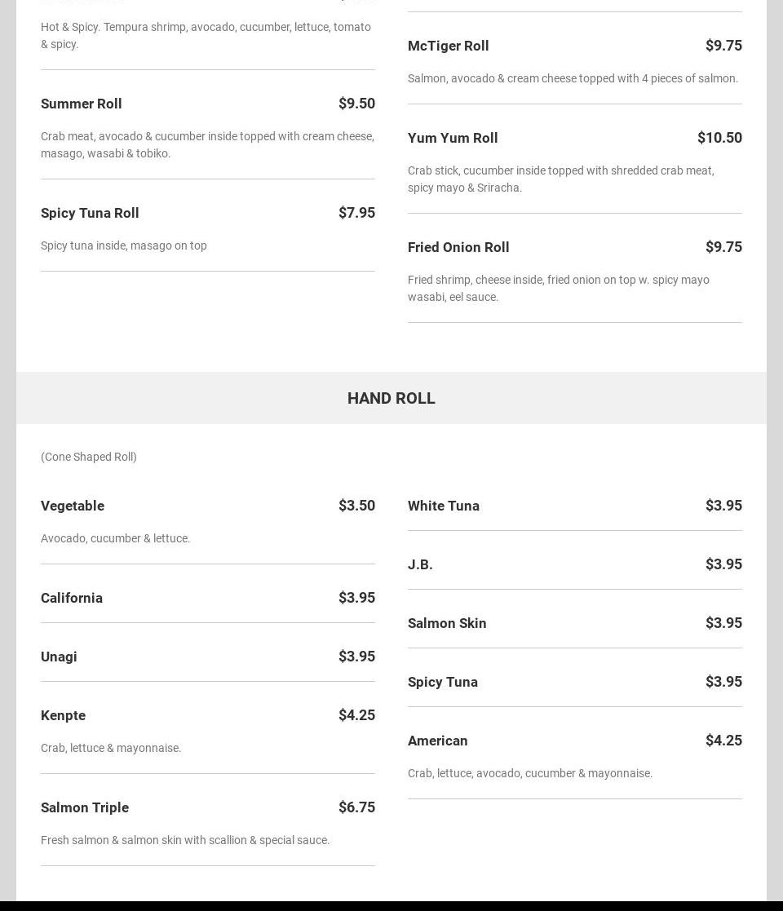
Task: Click the Fried Onion Roll title
Action: point(458,247)
